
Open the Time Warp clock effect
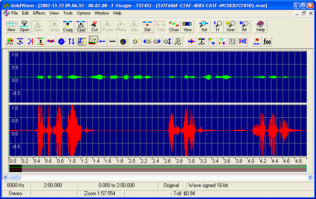point(123,41)
